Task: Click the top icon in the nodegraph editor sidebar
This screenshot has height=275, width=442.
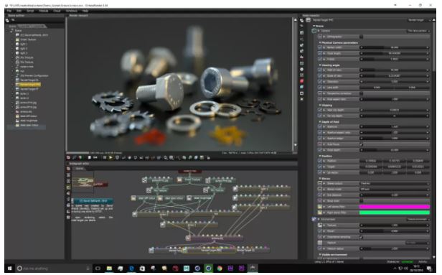Action: pyautogui.click(x=68, y=169)
